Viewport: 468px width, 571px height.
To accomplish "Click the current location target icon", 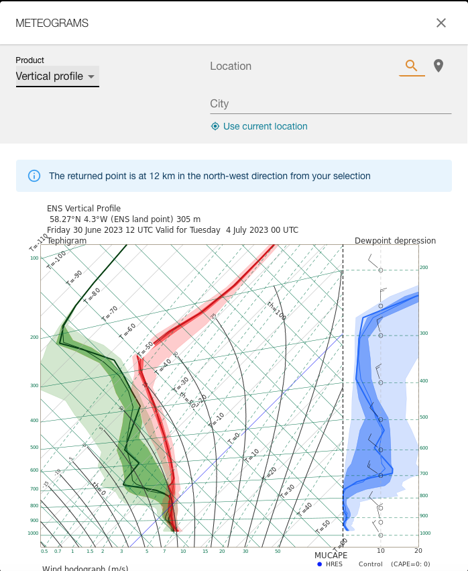I will (215, 126).
